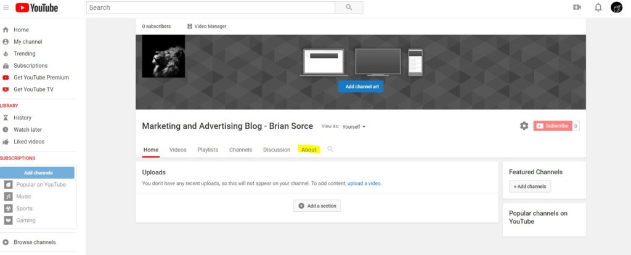Open the upload video camera icon

pyautogui.click(x=577, y=7)
